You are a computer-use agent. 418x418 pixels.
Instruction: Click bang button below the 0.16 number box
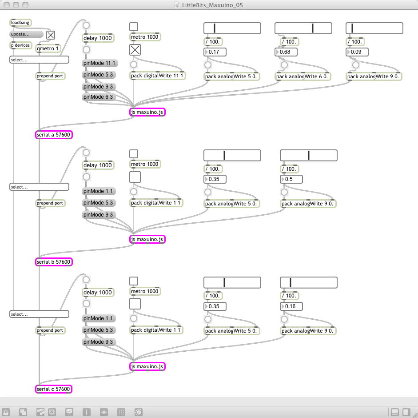284,319
